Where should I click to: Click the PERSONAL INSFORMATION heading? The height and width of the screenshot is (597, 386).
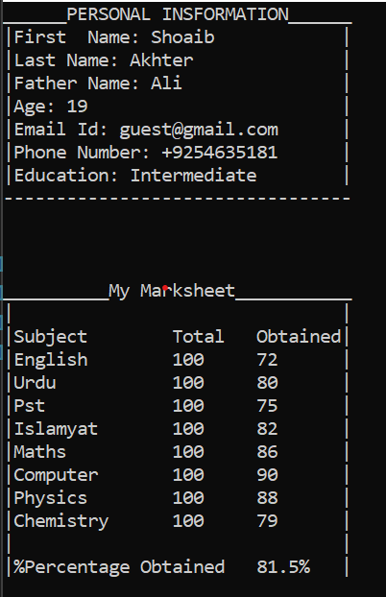pyautogui.click(x=178, y=14)
